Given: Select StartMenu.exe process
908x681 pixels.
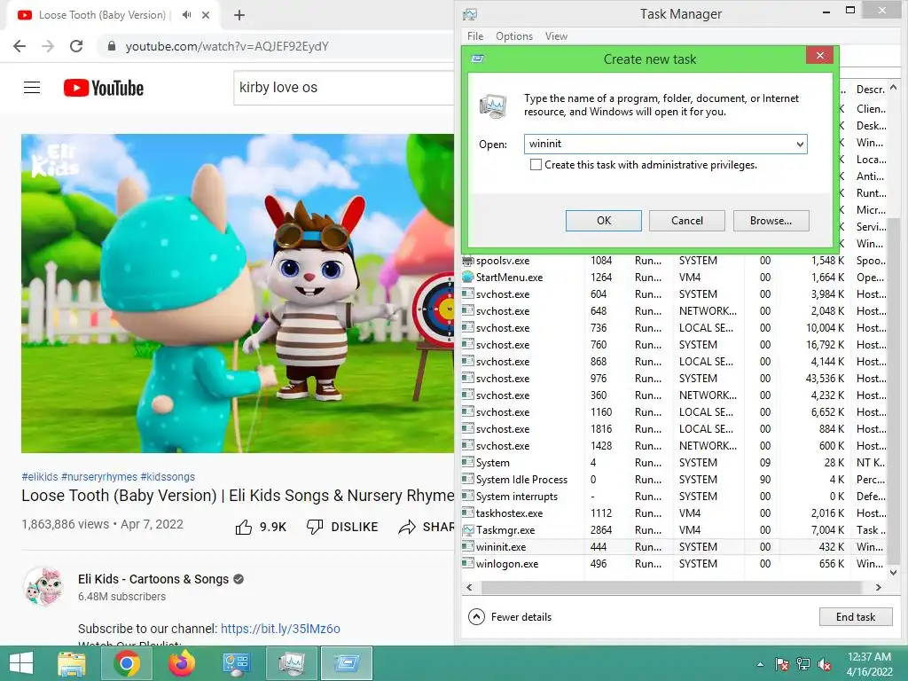Looking at the screenshot, I should (x=674, y=278).
